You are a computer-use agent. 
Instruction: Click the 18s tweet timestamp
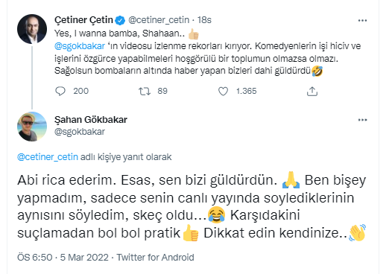204,20
